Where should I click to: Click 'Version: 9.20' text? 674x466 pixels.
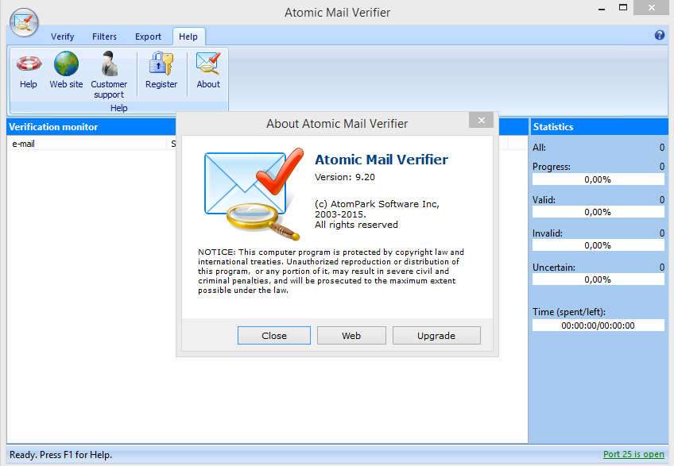pyautogui.click(x=345, y=177)
